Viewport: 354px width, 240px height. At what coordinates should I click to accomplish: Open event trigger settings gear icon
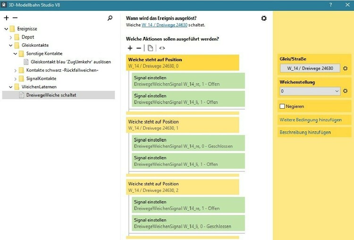point(264,18)
